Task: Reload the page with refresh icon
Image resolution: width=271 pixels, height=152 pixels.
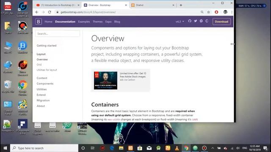Action: pos(50,12)
